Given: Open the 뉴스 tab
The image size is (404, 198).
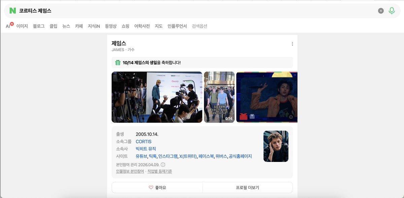Looking at the screenshot, I should coord(66,26).
